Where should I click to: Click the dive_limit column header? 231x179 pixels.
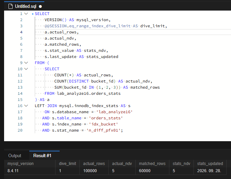click(67, 164)
